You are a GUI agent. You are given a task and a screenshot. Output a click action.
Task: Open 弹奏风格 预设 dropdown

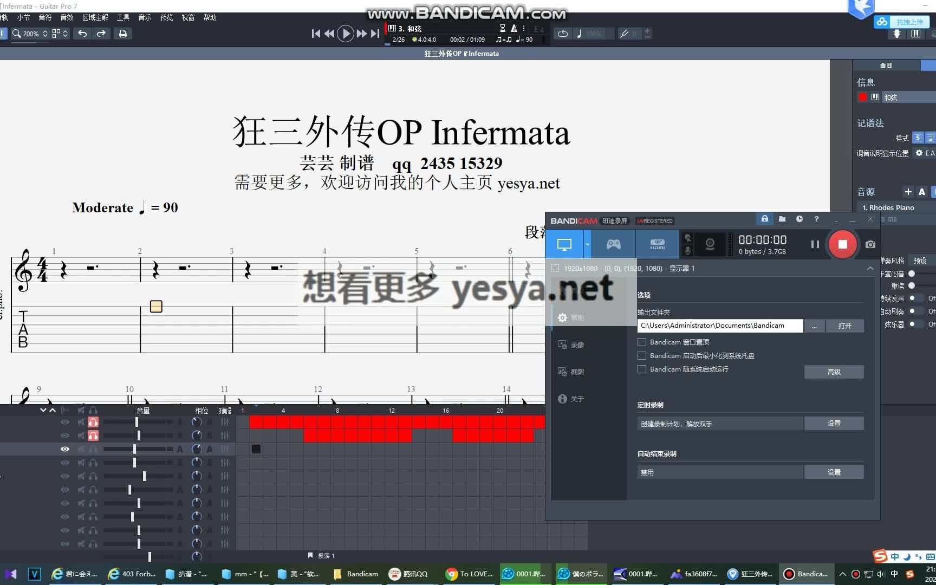pos(921,261)
